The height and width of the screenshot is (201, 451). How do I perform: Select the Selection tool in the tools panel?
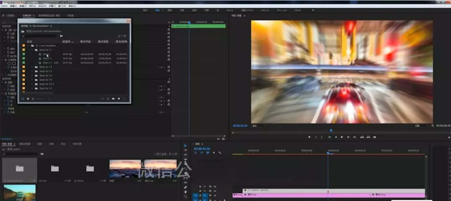tap(185, 146)
